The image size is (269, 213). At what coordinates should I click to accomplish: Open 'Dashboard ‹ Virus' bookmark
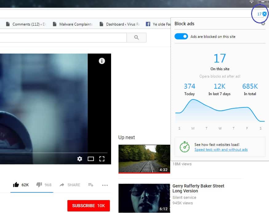click(120, 24)
